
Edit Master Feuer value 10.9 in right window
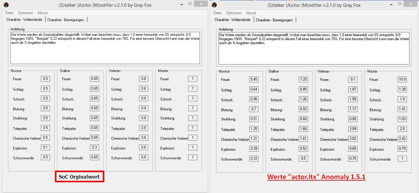click(402, 79)
